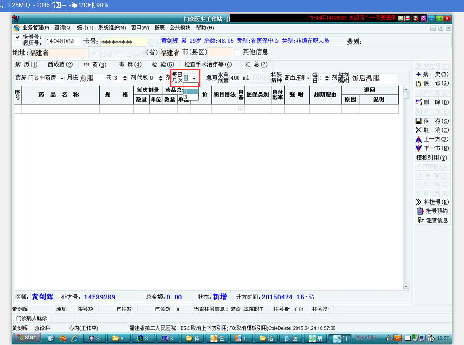Image resolution: width=464 pixels, height=345 pixels.
Task: Choose option 3 in 每日几次 list
Action: coord(190,97)
